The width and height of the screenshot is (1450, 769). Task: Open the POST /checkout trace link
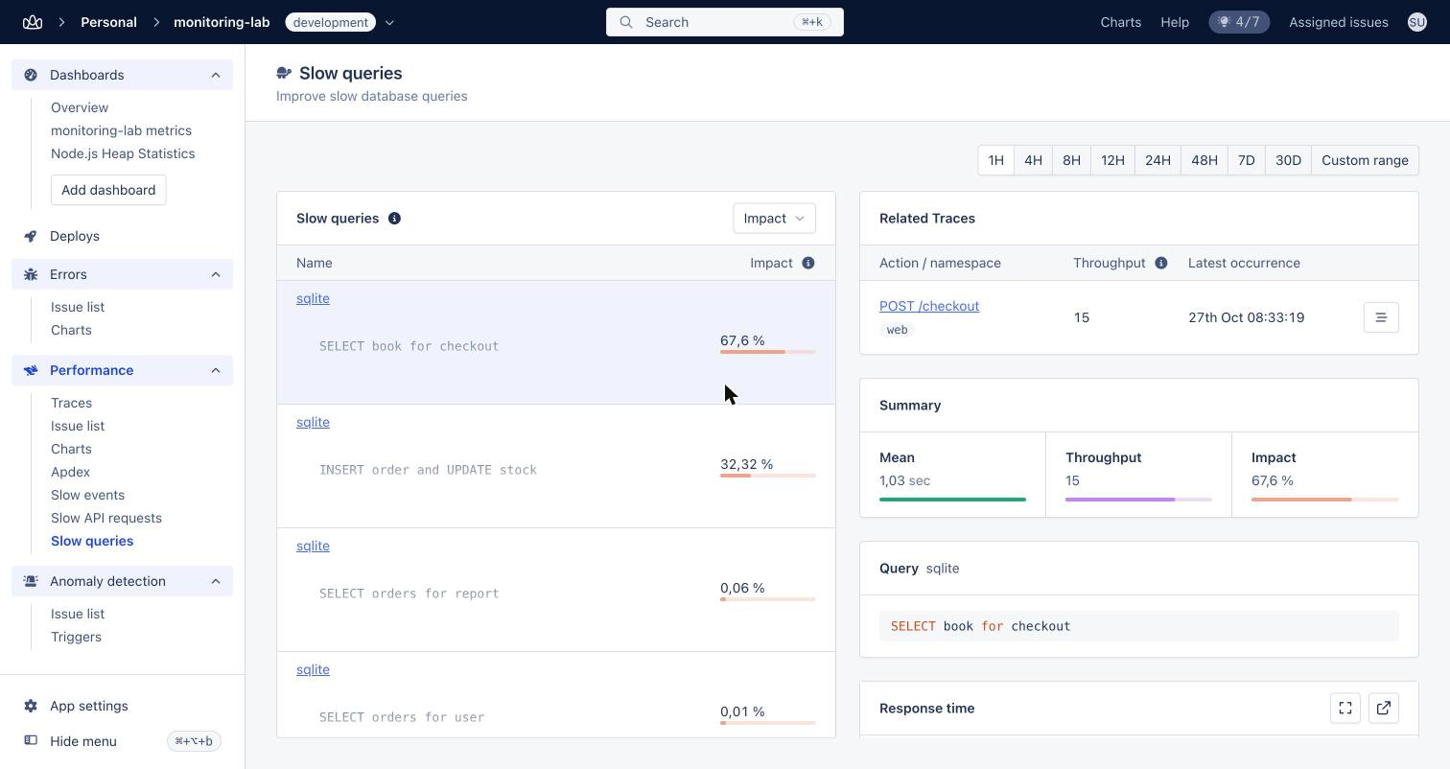pos(929,306)
